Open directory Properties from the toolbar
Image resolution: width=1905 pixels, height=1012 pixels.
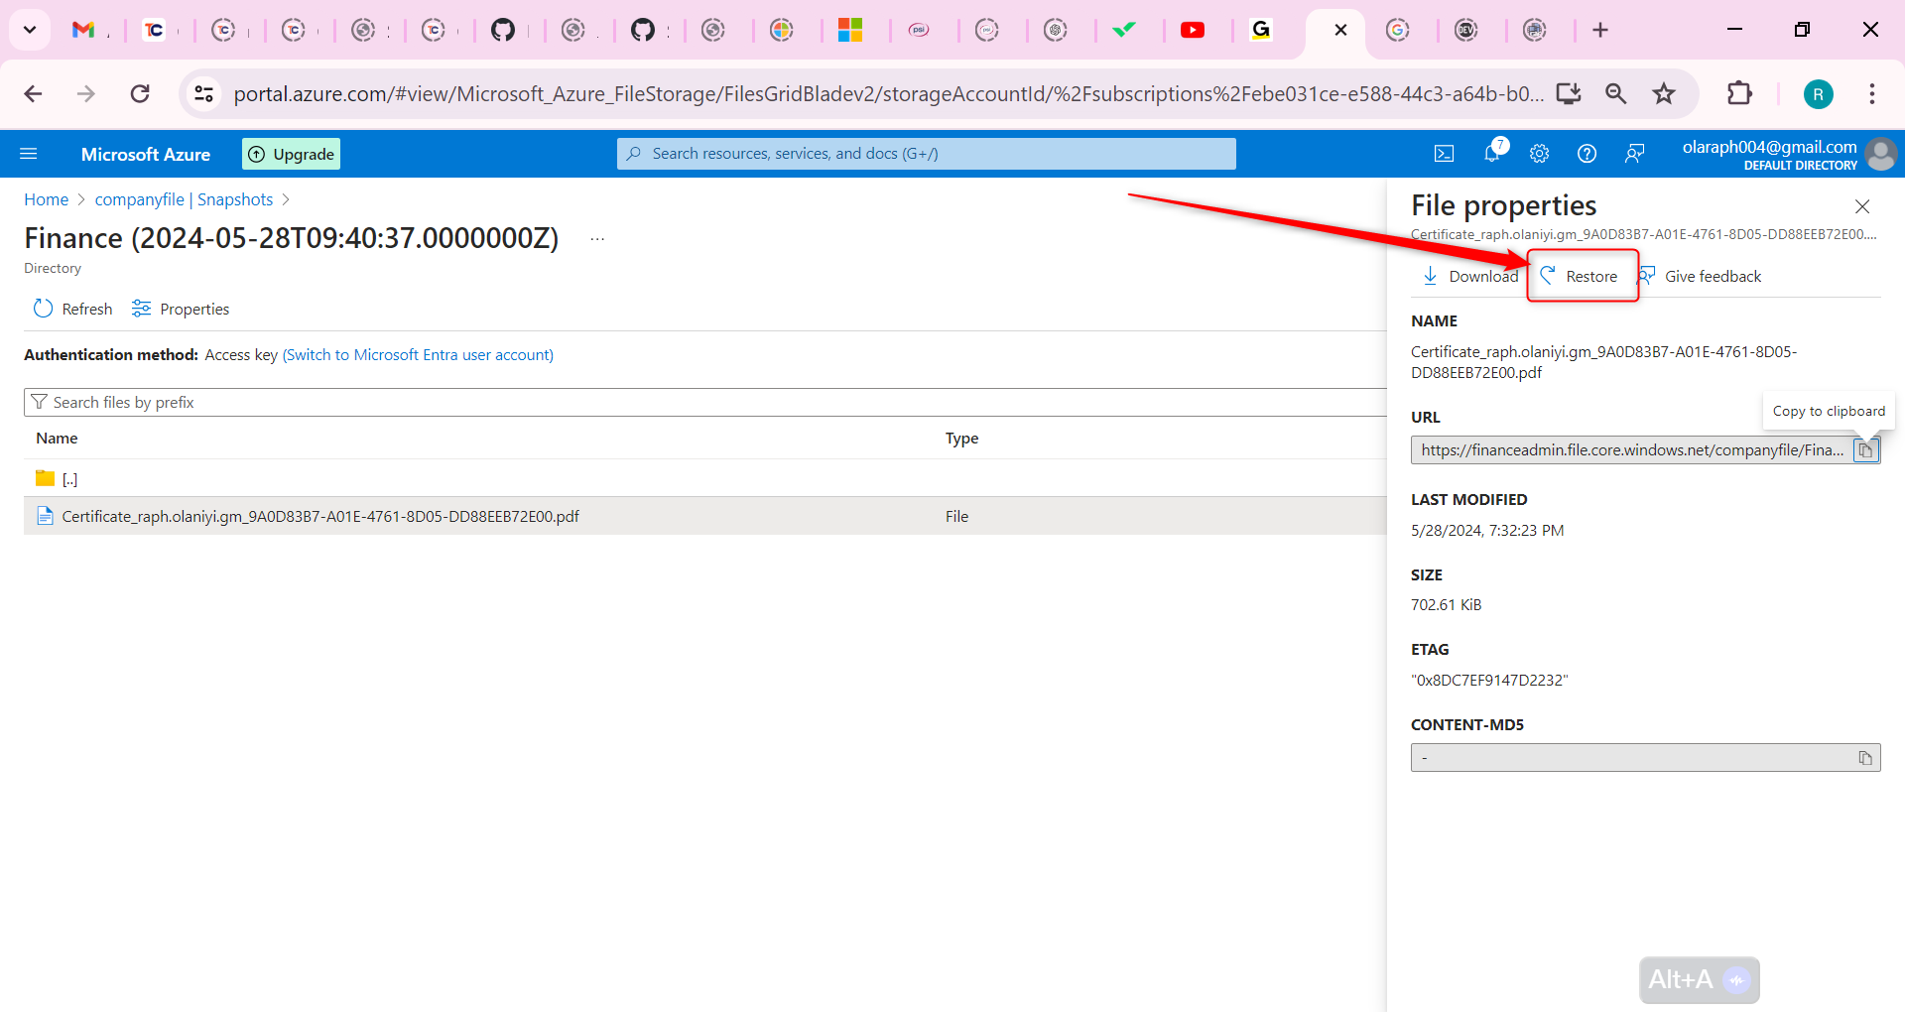pyautogui.click(x=181, y=309)
